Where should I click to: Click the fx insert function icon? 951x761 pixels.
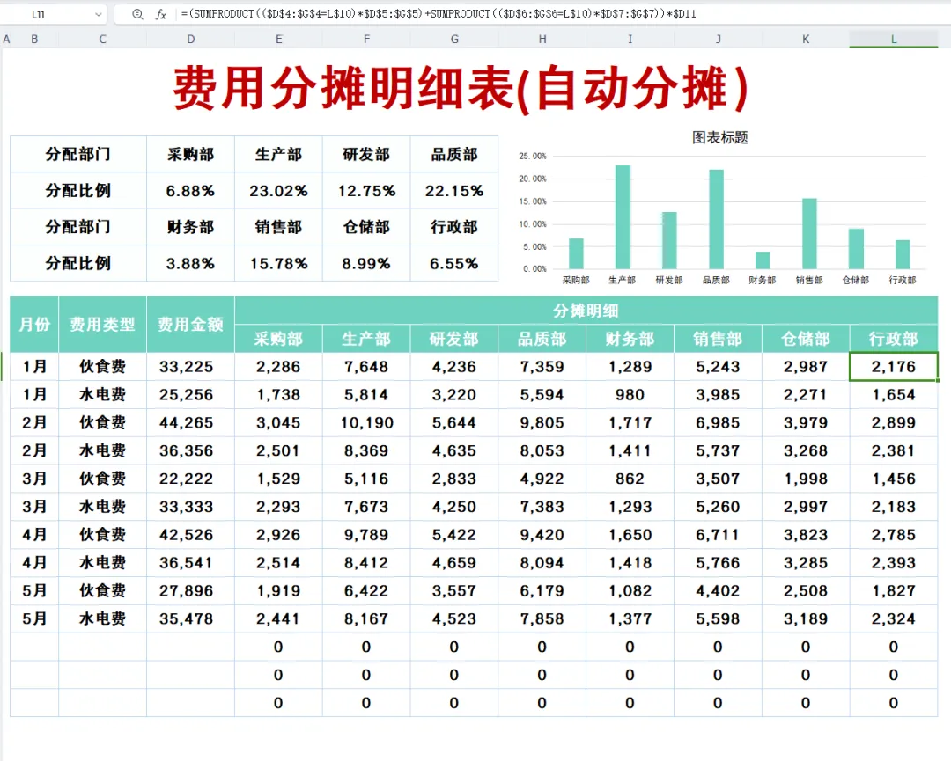tap(161, 14)
